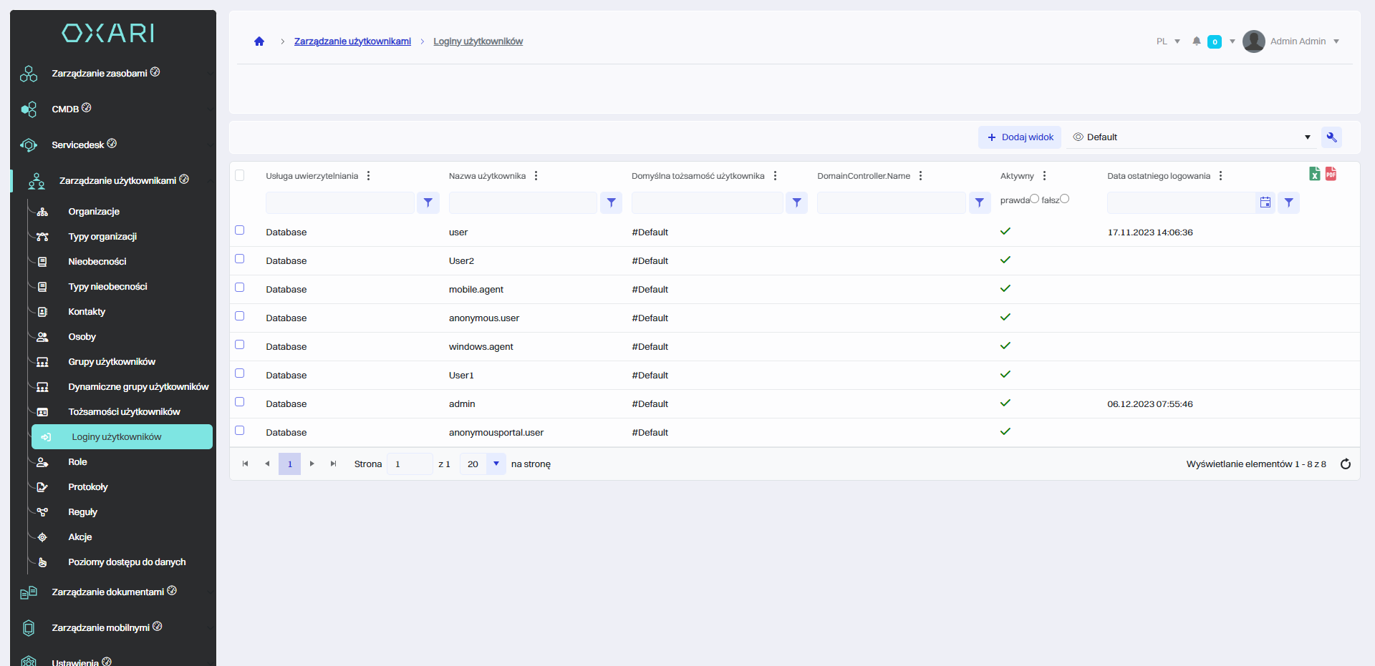Refresh the table with reload icon
Screen dimensions: 1375x666
[x=1346, y=464]
